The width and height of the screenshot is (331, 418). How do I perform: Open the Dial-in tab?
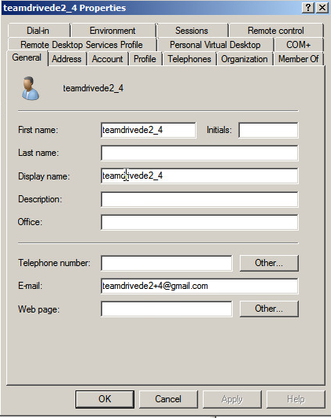point(39,31)
